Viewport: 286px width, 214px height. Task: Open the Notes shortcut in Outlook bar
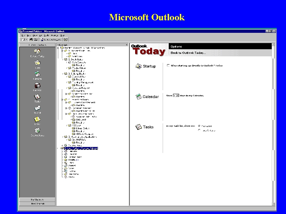pos(37,121)
